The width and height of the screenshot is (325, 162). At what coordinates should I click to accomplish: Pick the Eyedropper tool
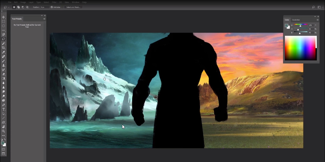click(x=4, y=52)
